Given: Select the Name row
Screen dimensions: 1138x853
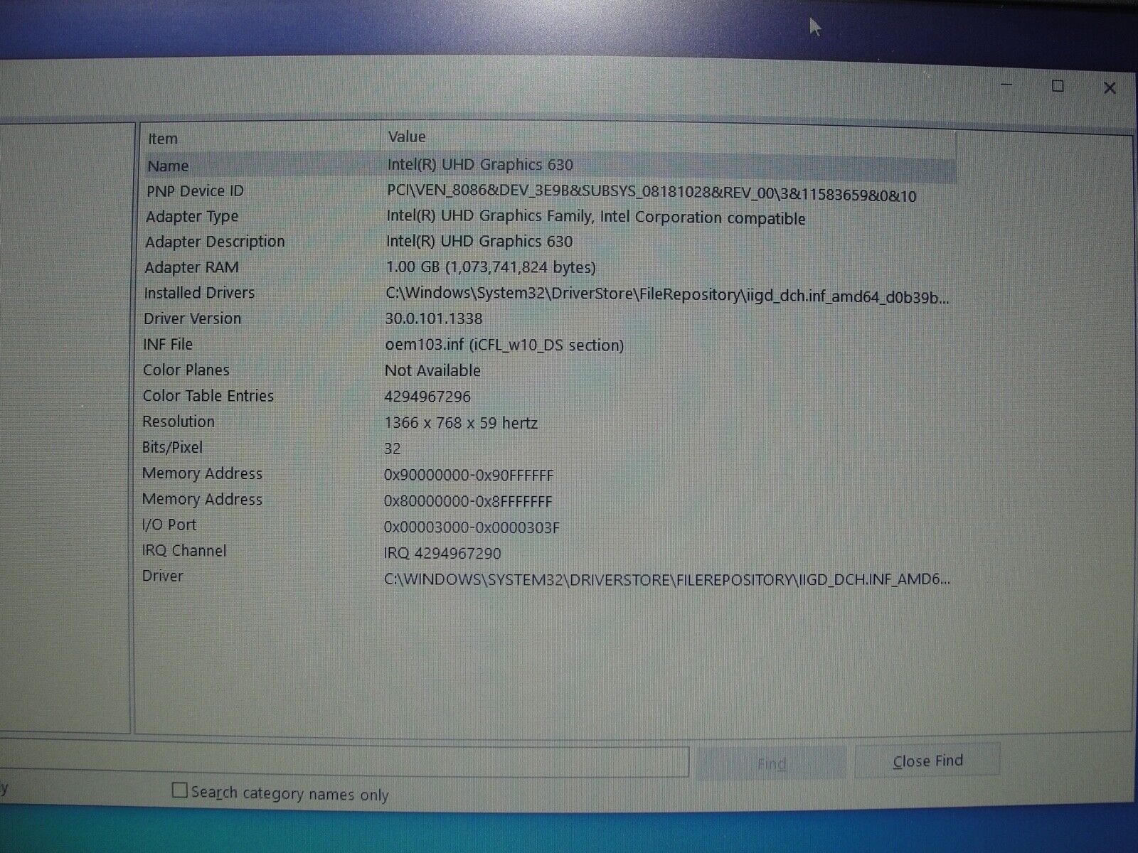Looking at the screenshot, I should (550, 166).
